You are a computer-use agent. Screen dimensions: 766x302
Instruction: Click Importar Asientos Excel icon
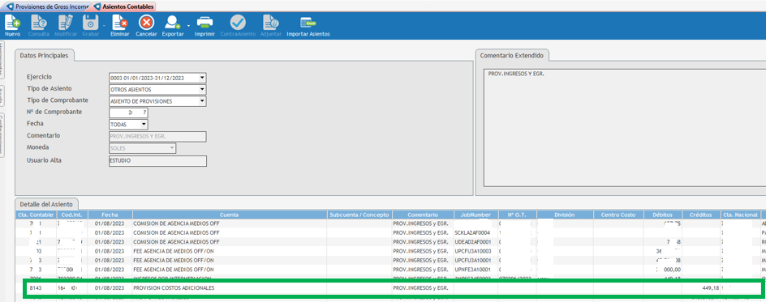[308, 26]
